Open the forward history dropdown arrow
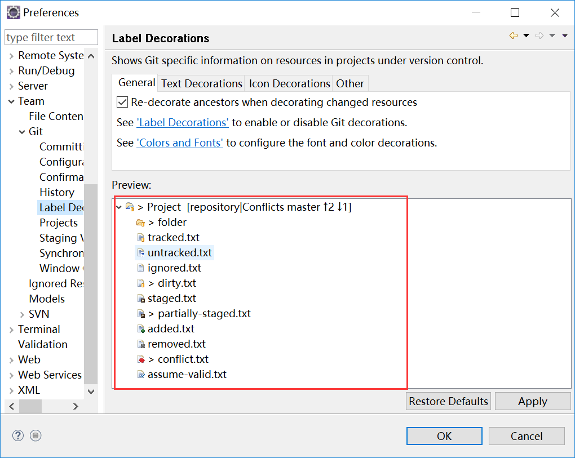 point(552,35)
